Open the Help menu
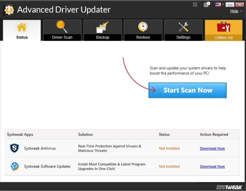The height and width of the screenshot is (191, 246). 234,11
